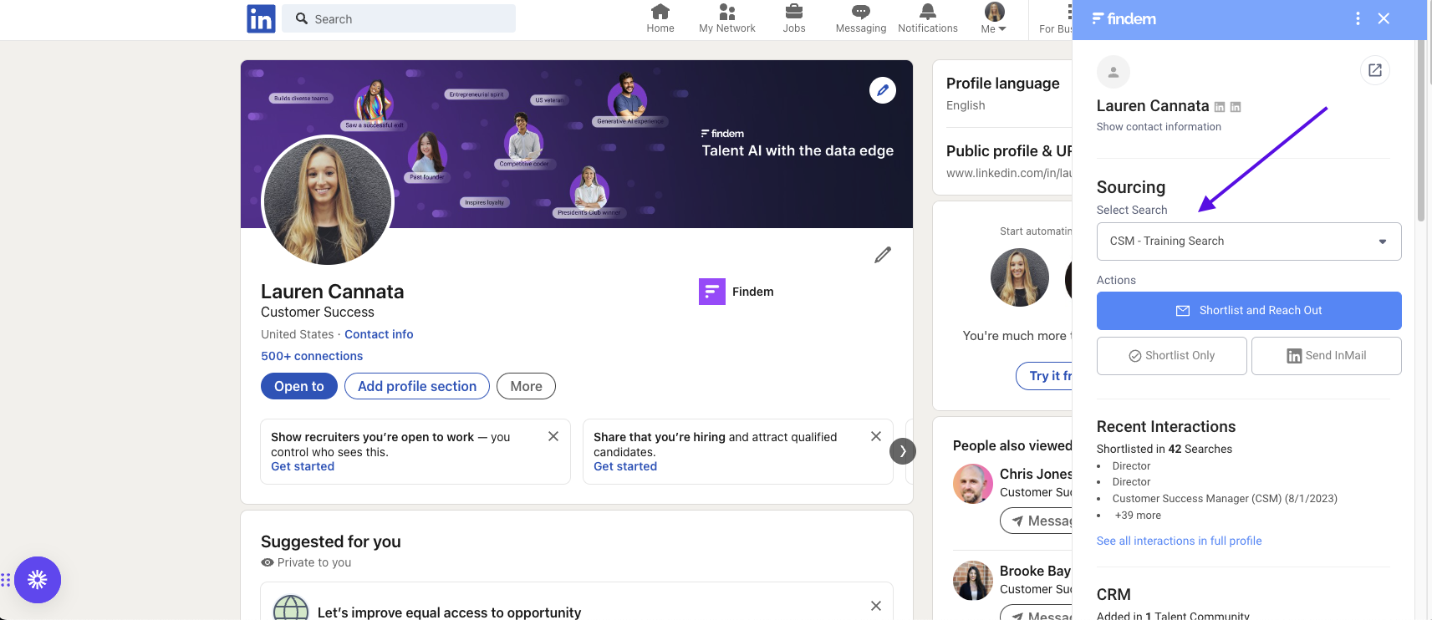Expand the Me account menu
1432x620 pixels.
[994, 18]
